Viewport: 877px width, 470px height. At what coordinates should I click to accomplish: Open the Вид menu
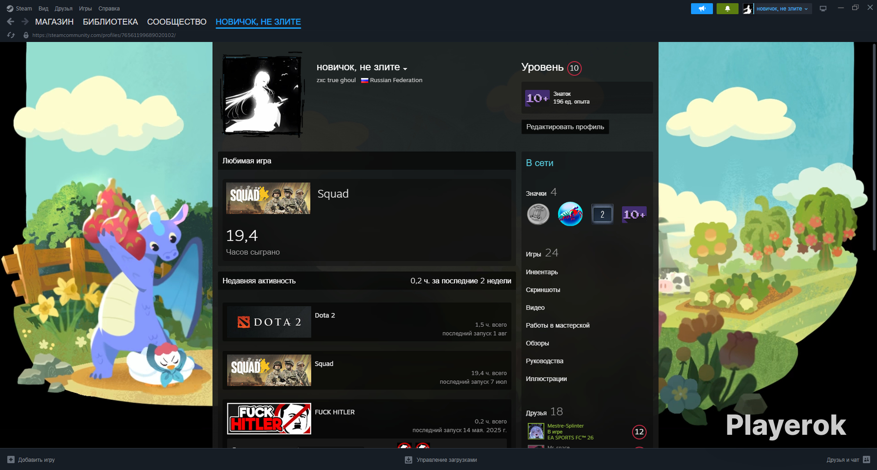point(43,8)
